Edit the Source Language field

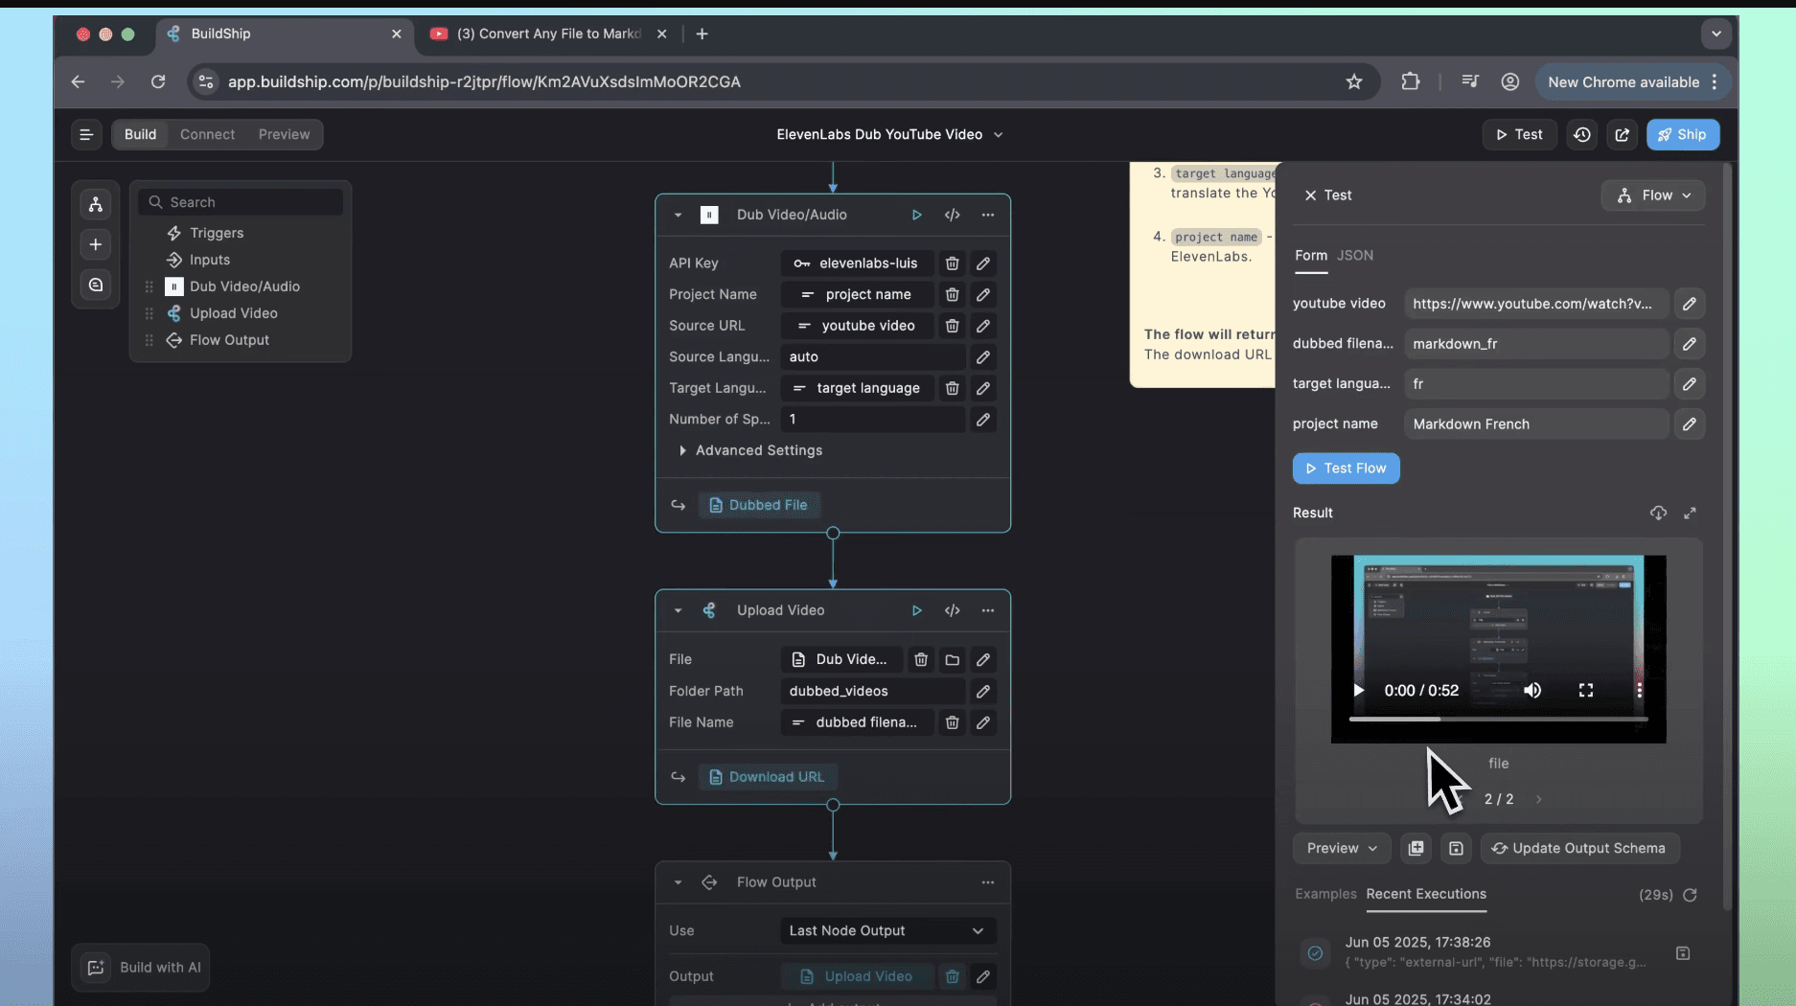983,356
